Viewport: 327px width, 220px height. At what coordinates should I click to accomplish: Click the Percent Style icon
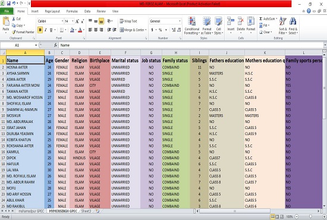pos(160,30)
